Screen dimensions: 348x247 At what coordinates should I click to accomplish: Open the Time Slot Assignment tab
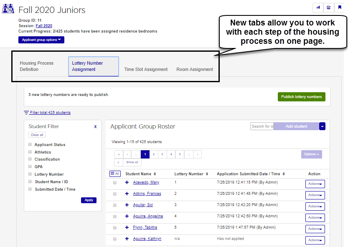coord(146,69)
